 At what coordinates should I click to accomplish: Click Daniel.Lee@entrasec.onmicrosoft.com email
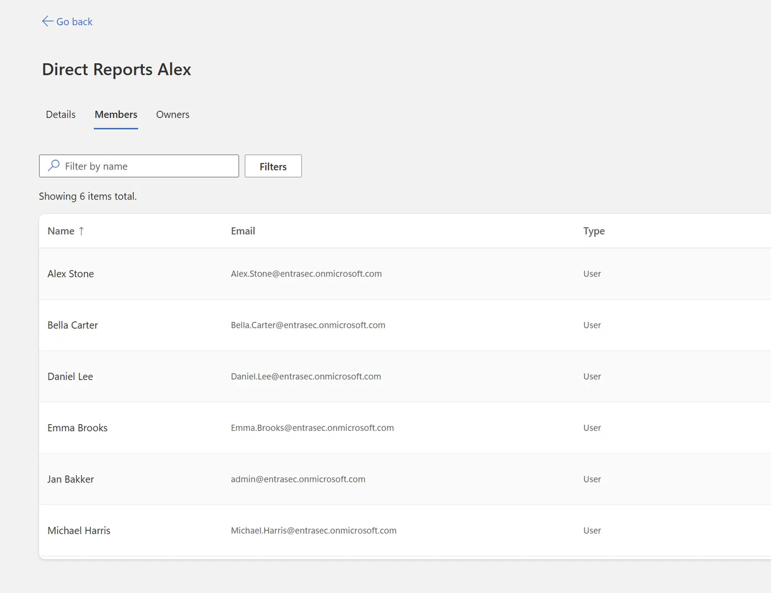(306, 376)
